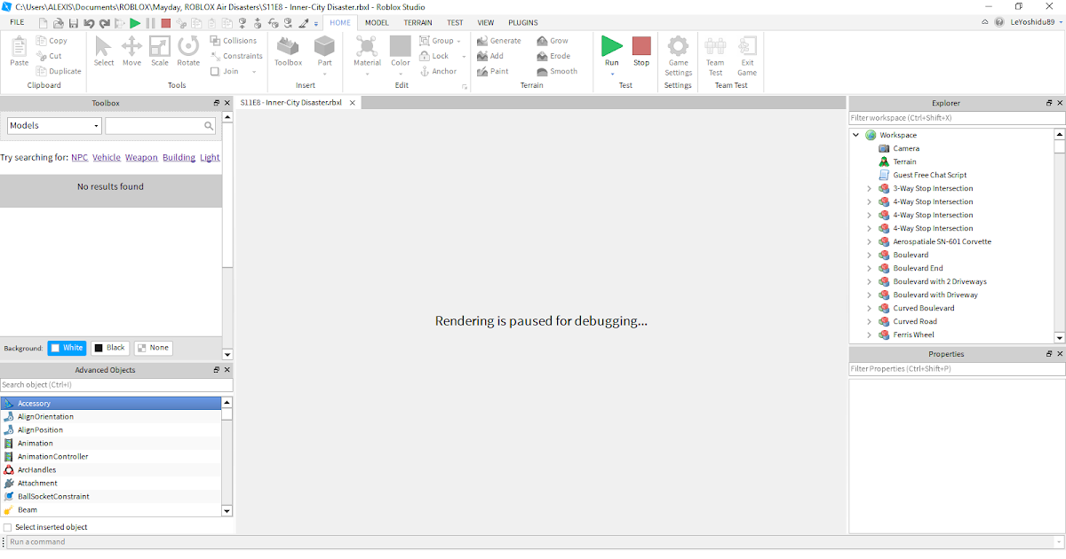
Task: Set Toolbox background to White
Action: click(x=67, y=348)
